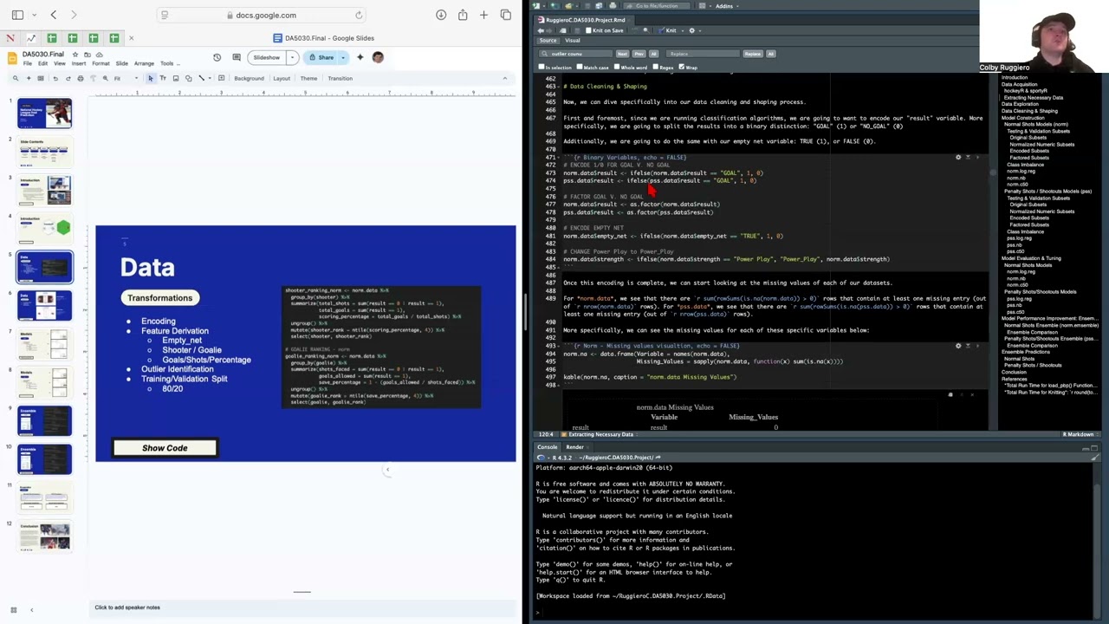Star the DA5030.Final presentation
The height and width of the screenshot is (624, 1109).
(75, 55)
